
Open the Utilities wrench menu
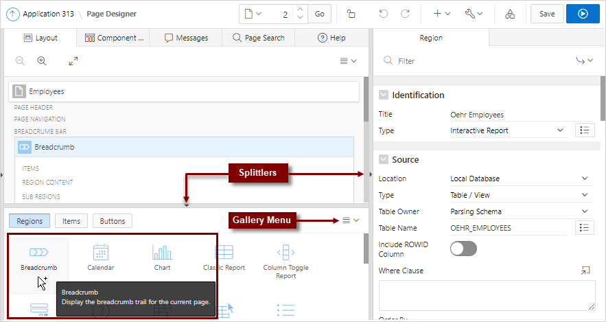tap(474, 14)
